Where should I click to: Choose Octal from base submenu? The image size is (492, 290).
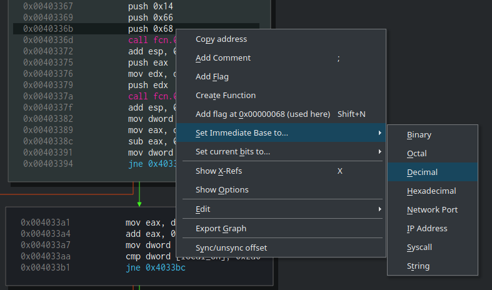tap(417, 153)
